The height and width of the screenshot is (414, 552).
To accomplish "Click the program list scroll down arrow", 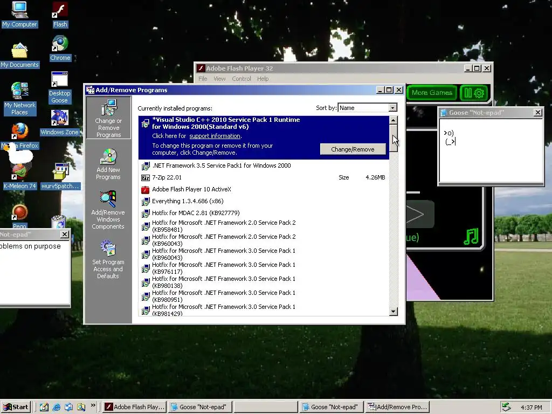I will (393, 312).
